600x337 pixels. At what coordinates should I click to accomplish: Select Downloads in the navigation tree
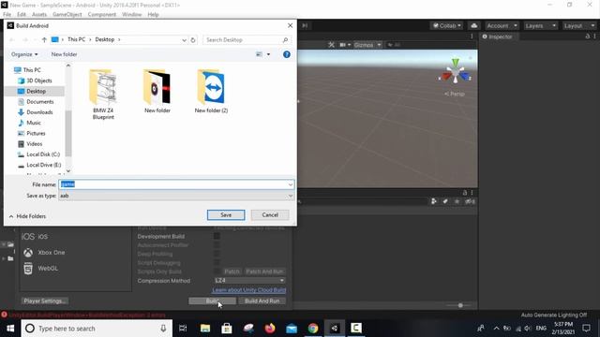coord(39,112)
